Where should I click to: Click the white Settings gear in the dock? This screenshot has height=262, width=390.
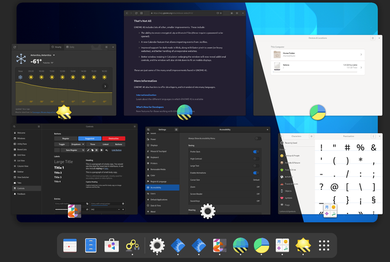157,245
